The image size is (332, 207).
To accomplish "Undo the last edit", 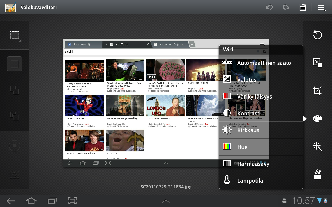I will click(269, 7).
